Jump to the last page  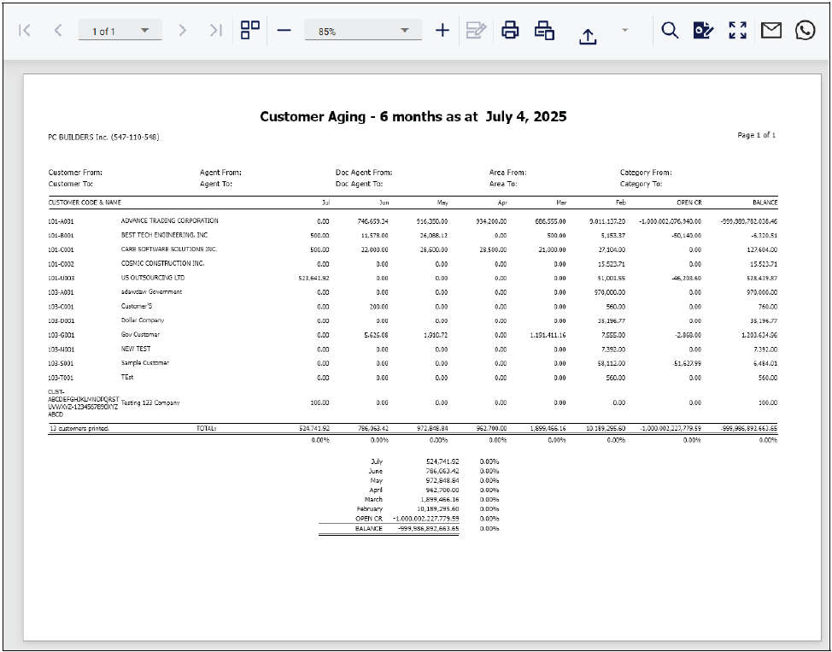point(215,30)
